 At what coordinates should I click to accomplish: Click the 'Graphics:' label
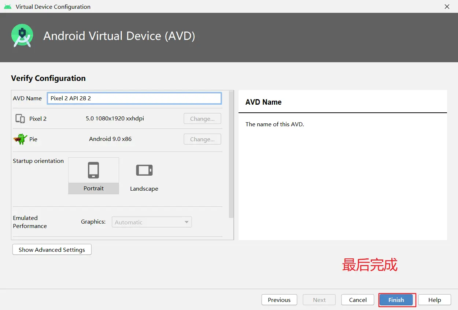coord(93,222)
